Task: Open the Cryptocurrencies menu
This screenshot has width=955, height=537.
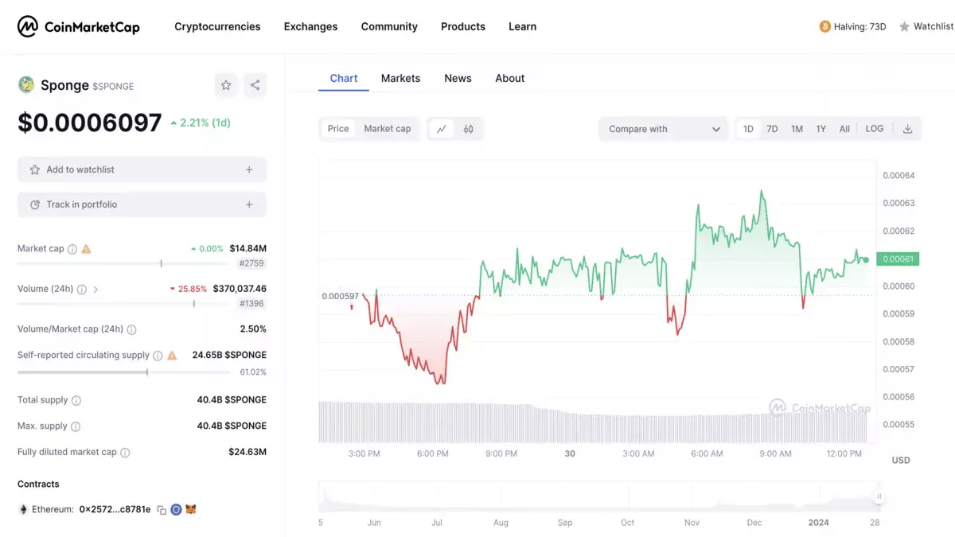Action: coord(217,27)
